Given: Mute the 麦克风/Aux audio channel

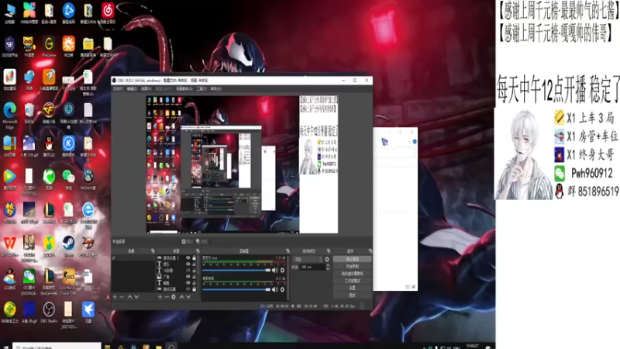Looking at the screenshot, I should click(275, 270).
